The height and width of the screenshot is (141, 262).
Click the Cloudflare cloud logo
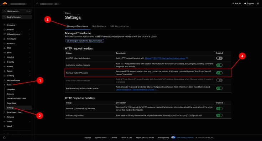click(x=5, y=3)
